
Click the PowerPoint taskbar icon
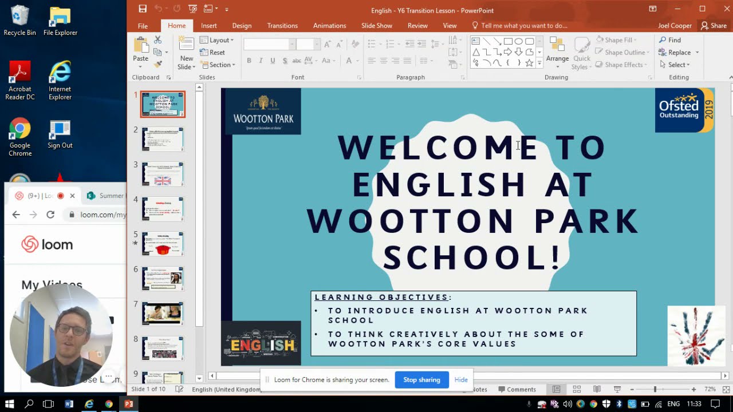(x=129, y=404)
